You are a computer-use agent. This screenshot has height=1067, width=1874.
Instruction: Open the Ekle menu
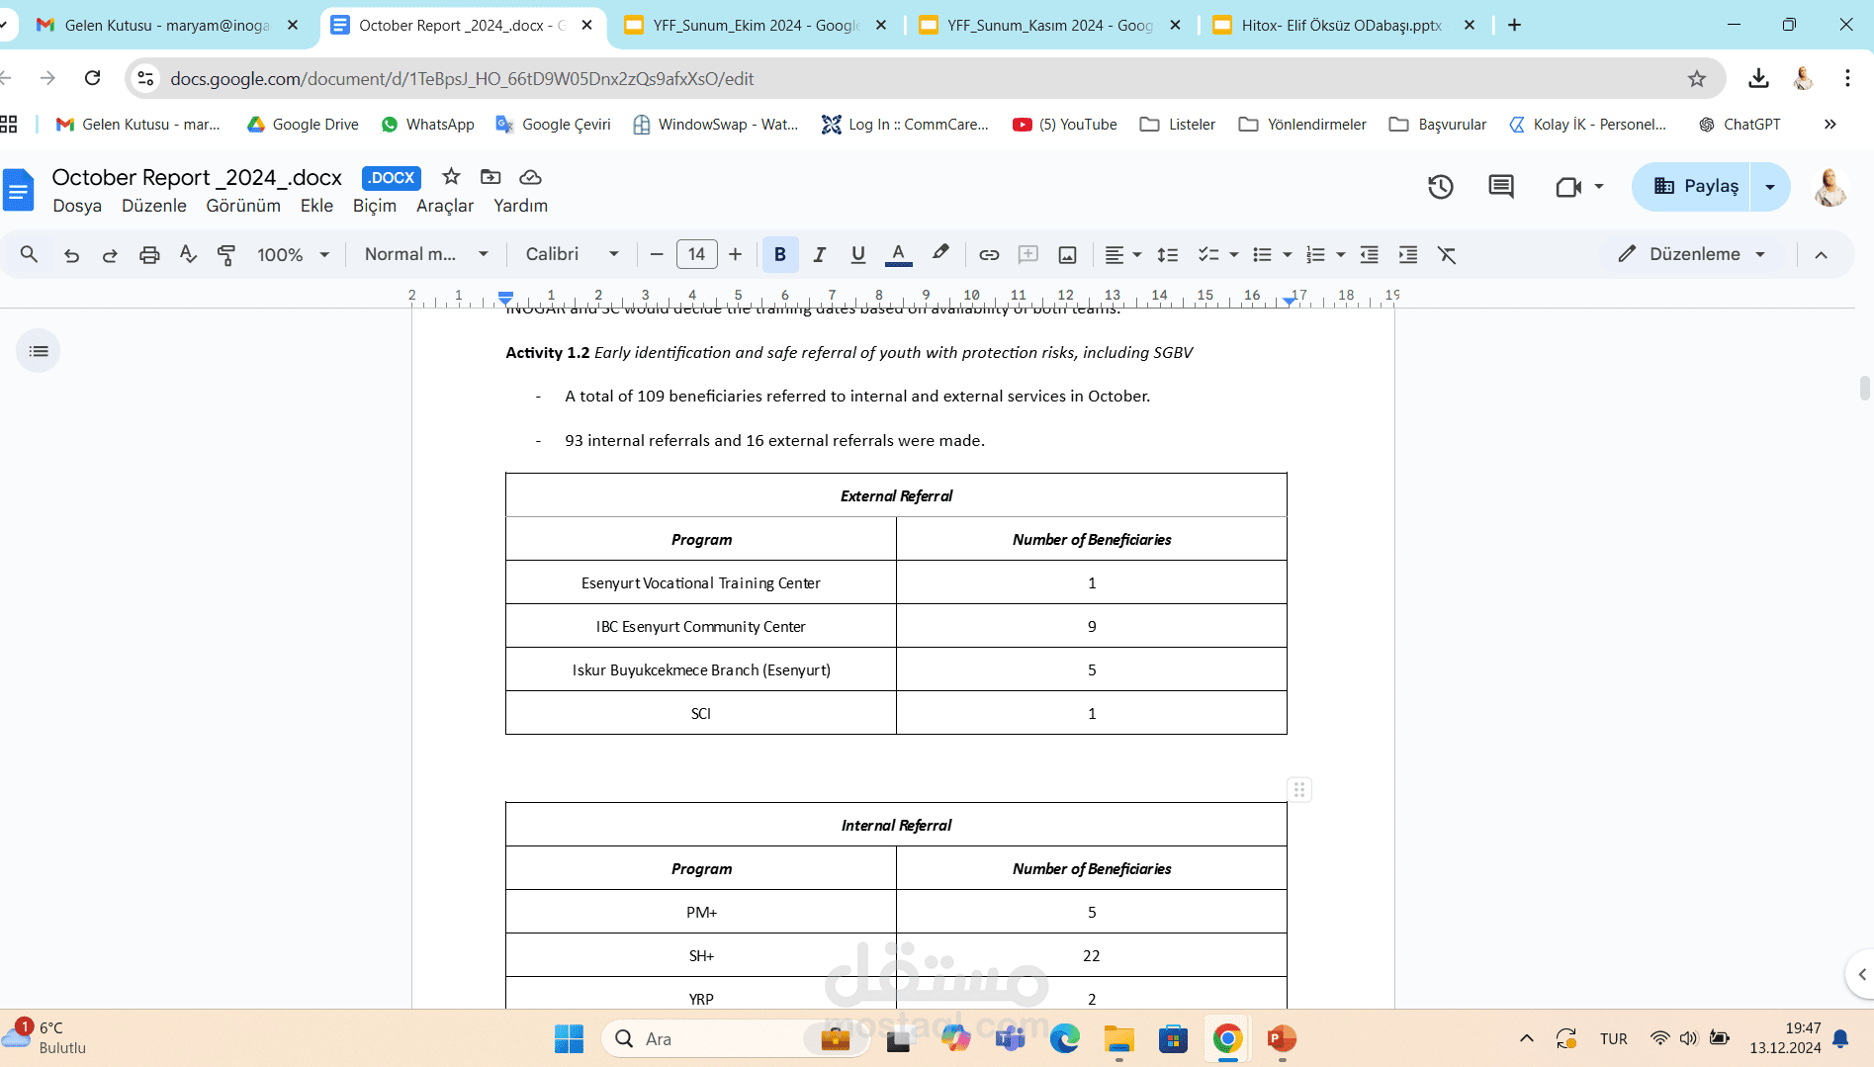click(x=316, y=206)
